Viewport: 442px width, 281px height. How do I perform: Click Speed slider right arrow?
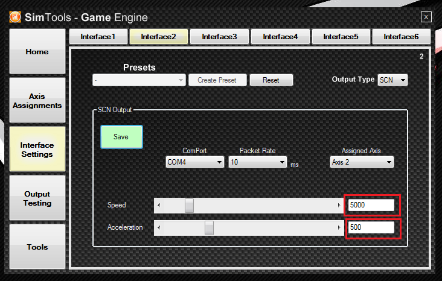coord(339,205)
